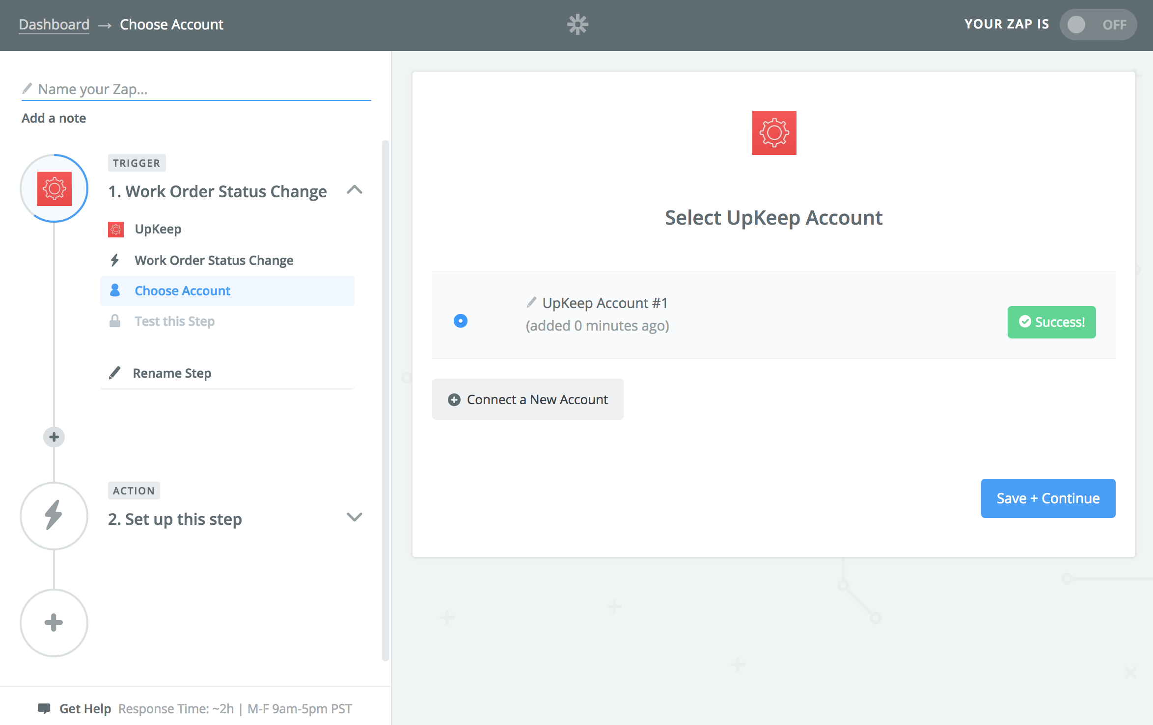Select the UpKeep app item in trigger
This screenshot has height=725, width=1153.
tap(158, 229)
